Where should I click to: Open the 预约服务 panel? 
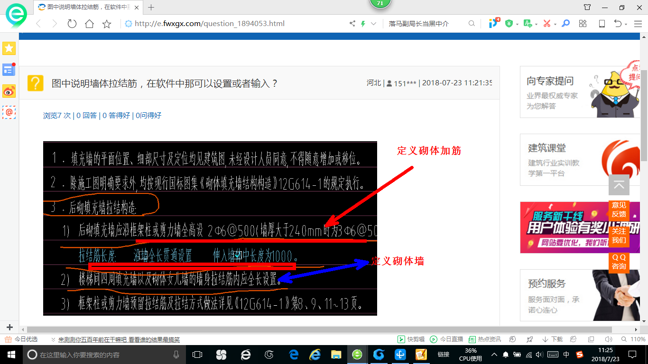click(x=581, y=295)
